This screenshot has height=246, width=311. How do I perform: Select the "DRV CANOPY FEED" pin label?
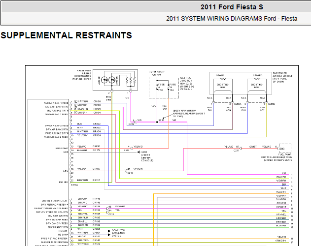coord(57,223)
